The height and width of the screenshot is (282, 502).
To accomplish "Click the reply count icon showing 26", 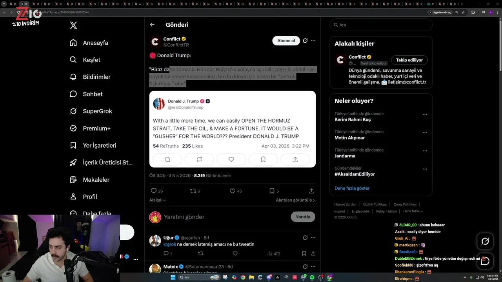I will pos(156,191).
